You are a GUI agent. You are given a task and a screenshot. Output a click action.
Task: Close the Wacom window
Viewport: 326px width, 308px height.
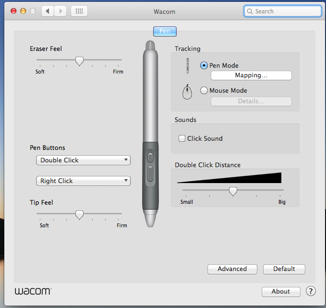13,11
